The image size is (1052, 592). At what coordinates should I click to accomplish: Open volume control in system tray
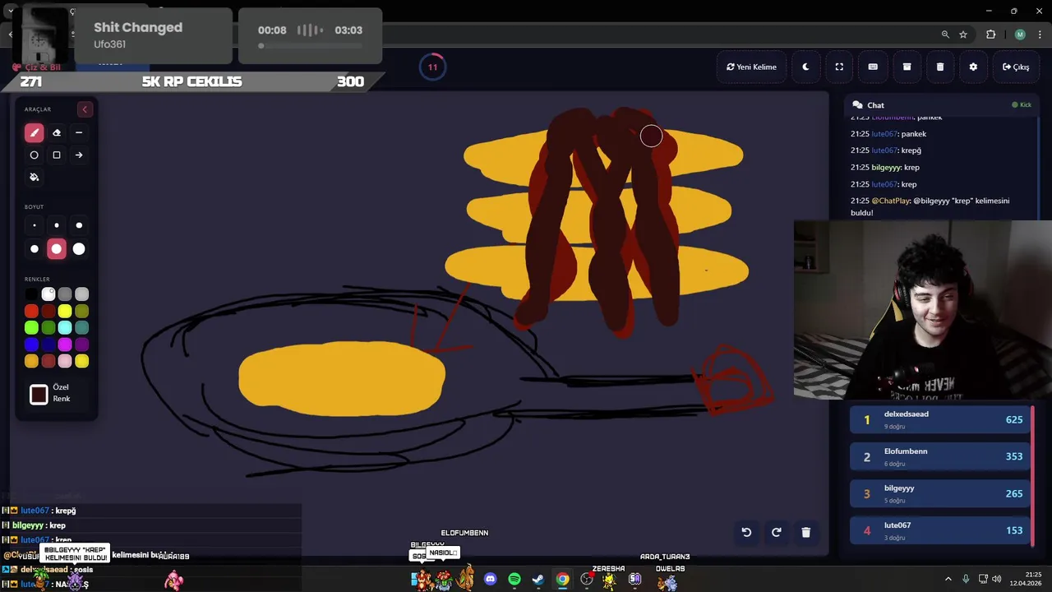996,579
